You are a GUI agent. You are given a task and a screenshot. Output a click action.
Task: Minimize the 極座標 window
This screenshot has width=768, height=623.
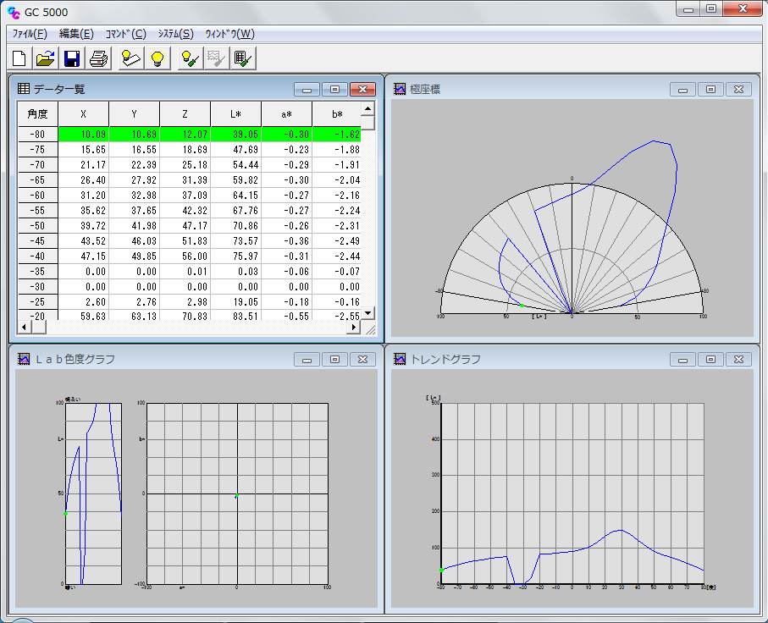(x=682, y=89)
